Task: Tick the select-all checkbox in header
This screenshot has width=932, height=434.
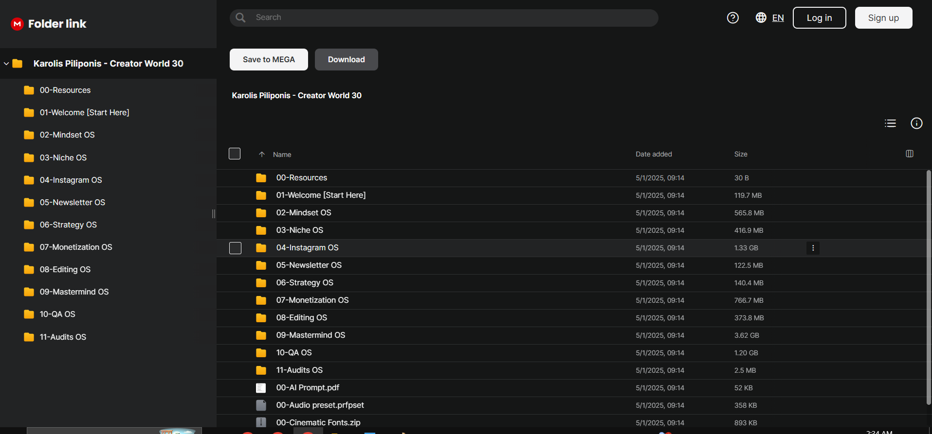Action: (235, 154)
